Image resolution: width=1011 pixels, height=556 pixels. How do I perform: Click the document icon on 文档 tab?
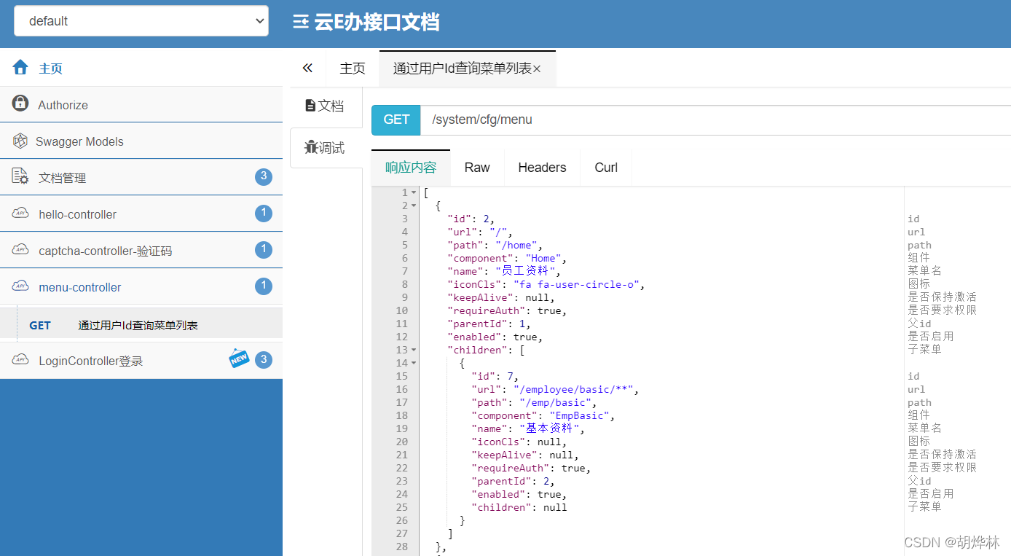[310, 106]
